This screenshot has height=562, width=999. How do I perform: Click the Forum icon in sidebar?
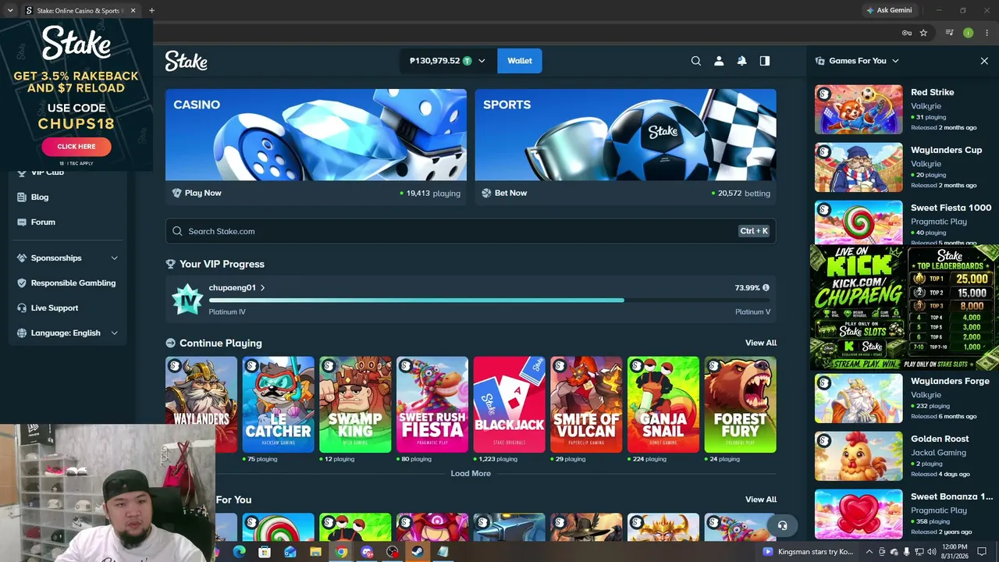coord(22,222)
